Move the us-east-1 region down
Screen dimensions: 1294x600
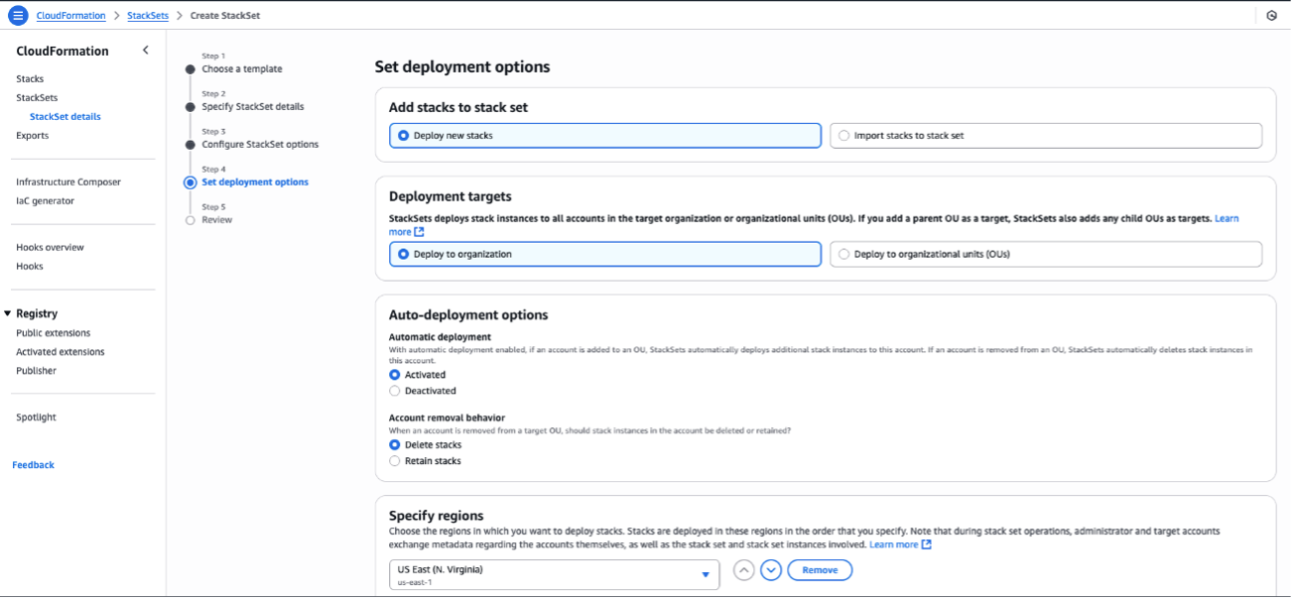coord(771,569)
